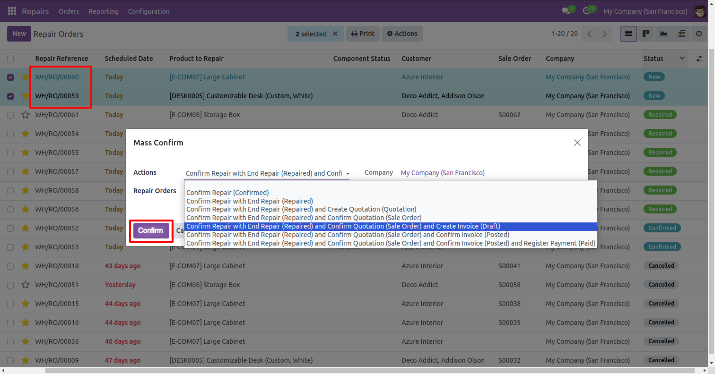Open the main apps grid menu

click(12, 11)
